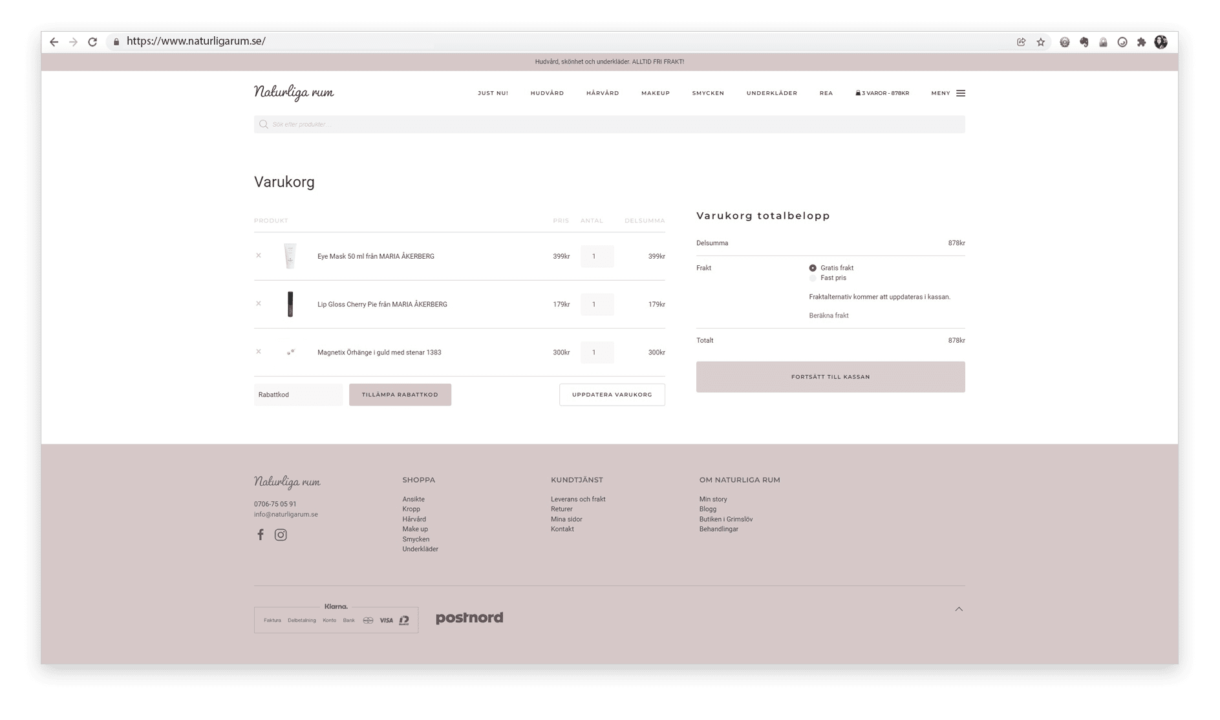This screenshot has height=720, width=1220.
Task: Click the Rabattkod input field
Action: point(298,395)
